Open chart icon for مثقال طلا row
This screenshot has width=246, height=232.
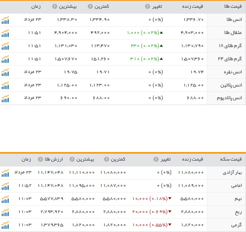(5, 33)
